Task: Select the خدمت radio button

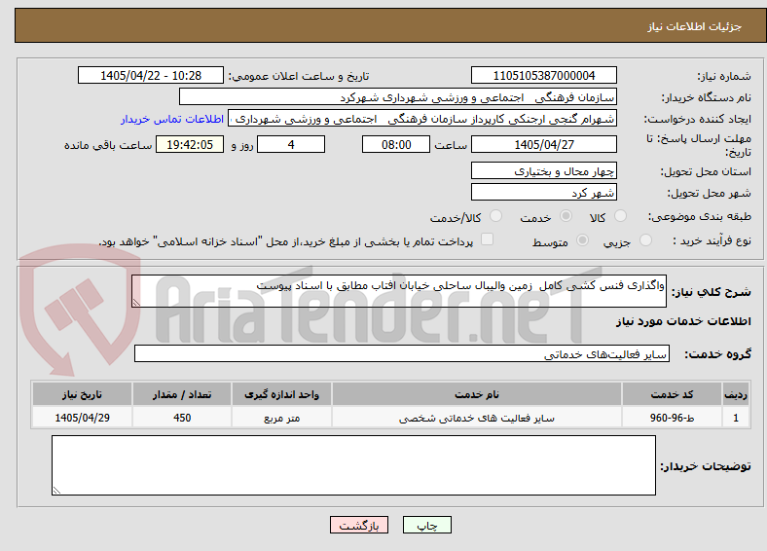Action: (566, 216)
